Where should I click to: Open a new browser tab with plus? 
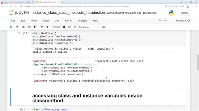(x=62, y=2)
